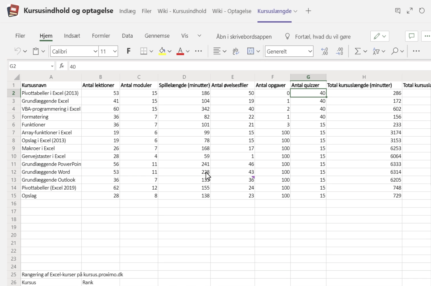The image size is (431, 286).
Task: Click the Paste clipboard icon
Action: [x=36, y=51]
